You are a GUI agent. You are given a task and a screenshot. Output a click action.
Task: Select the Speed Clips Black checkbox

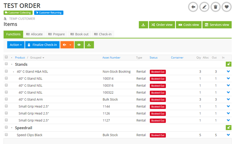[6, 135]
